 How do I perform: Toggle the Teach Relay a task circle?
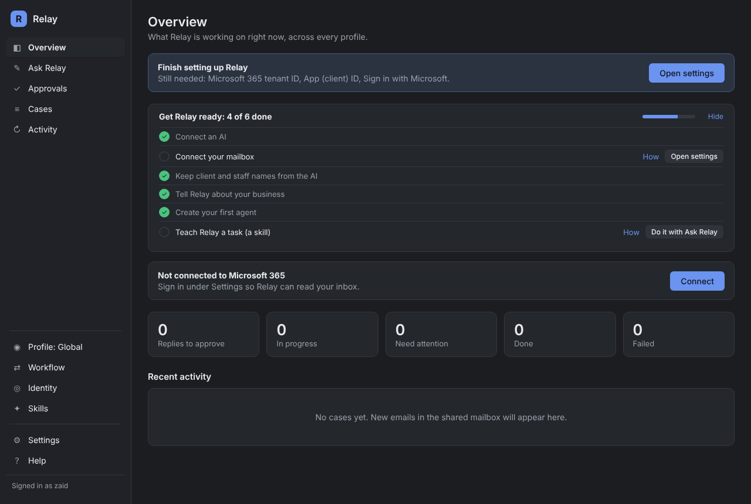point(164,232)
